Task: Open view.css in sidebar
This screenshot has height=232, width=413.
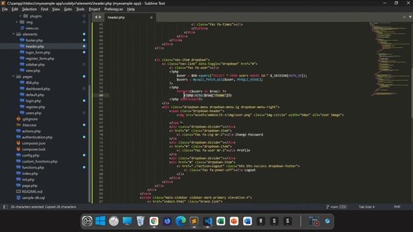Action: [32, 28]
